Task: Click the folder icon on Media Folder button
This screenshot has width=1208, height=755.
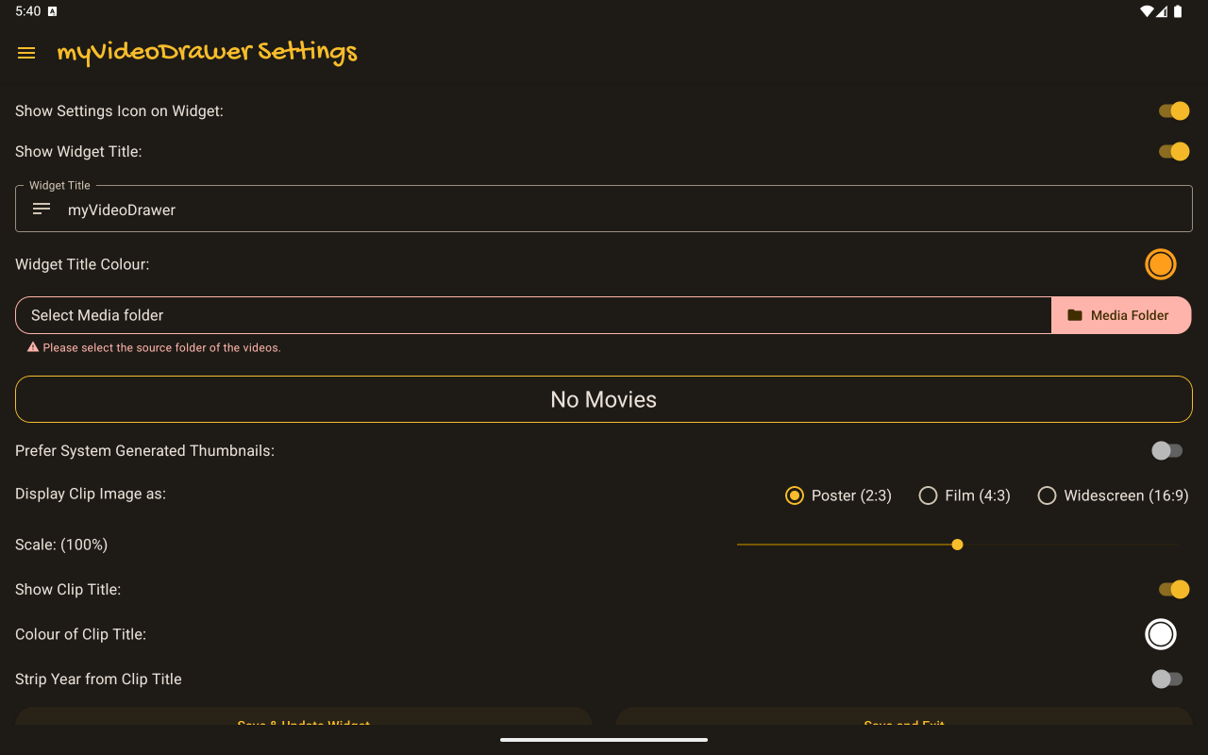Action: click(1075, 315)
